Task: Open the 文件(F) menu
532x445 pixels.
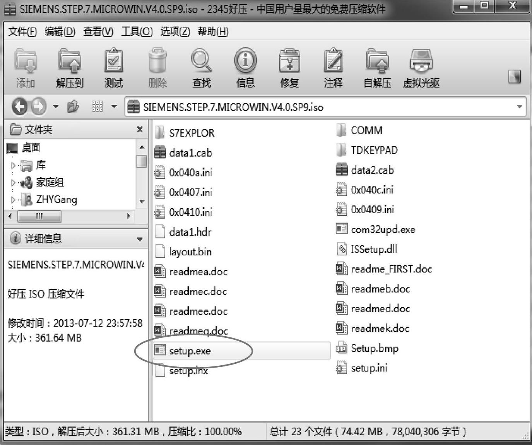Action: (22, 32)
